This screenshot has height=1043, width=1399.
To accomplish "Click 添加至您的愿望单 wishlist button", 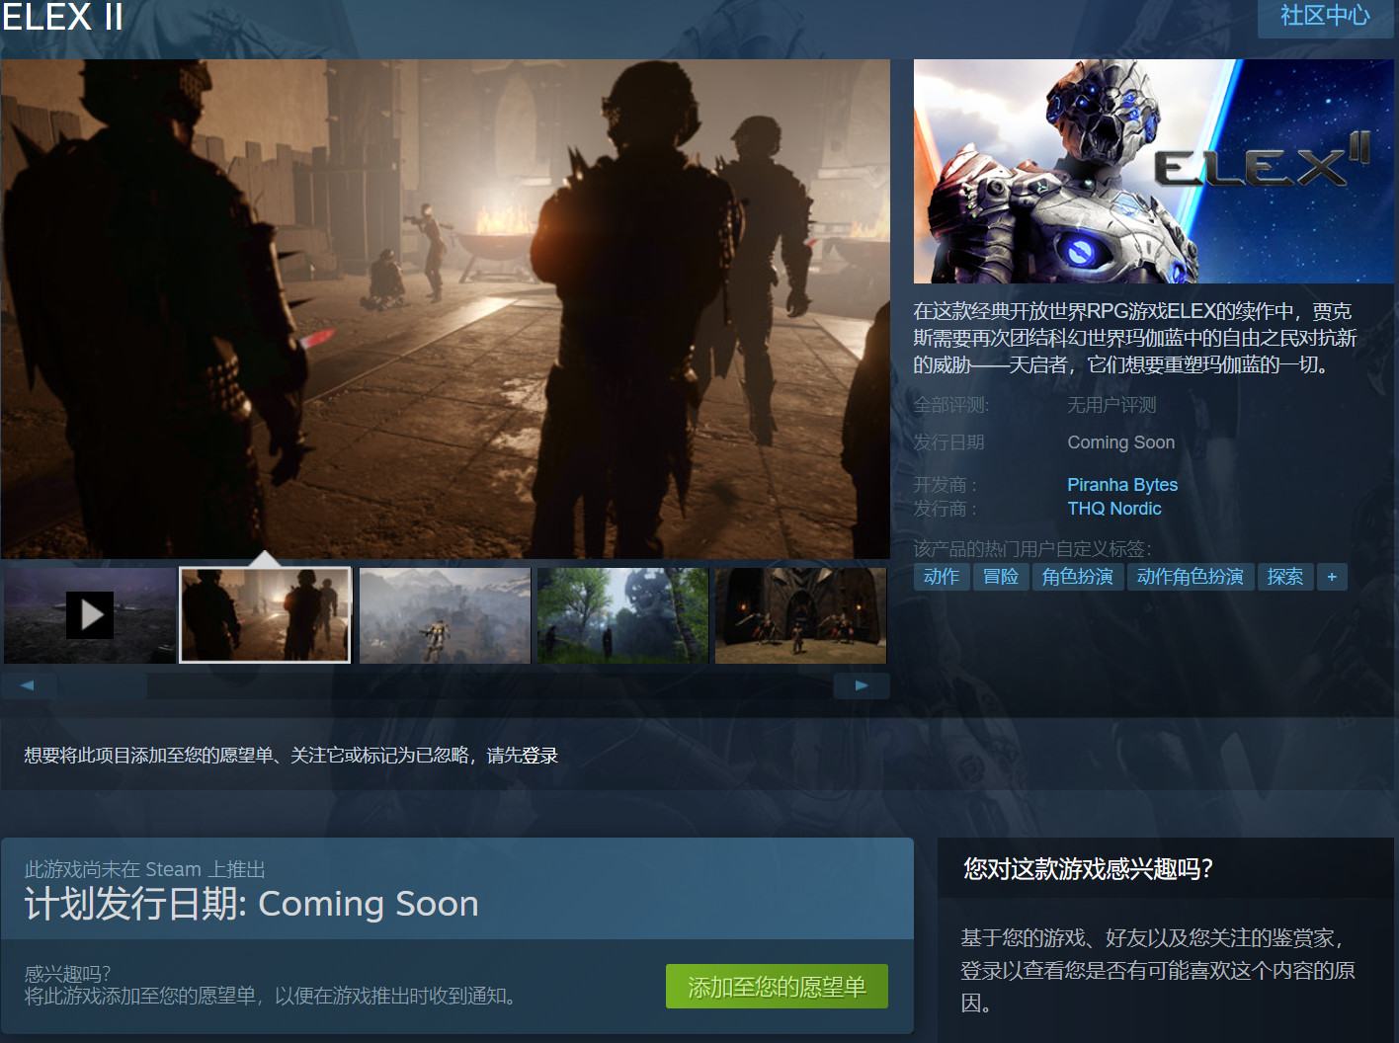I will pos(777,987).
